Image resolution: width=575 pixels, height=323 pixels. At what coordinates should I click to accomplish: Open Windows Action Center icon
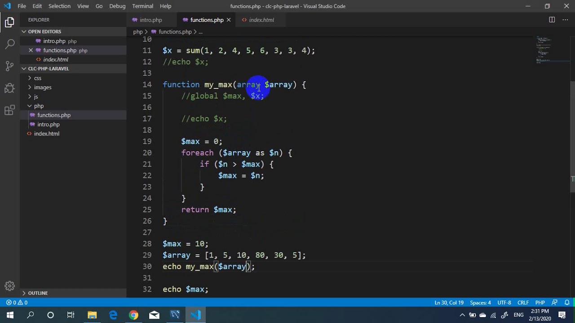click(562, 315)
